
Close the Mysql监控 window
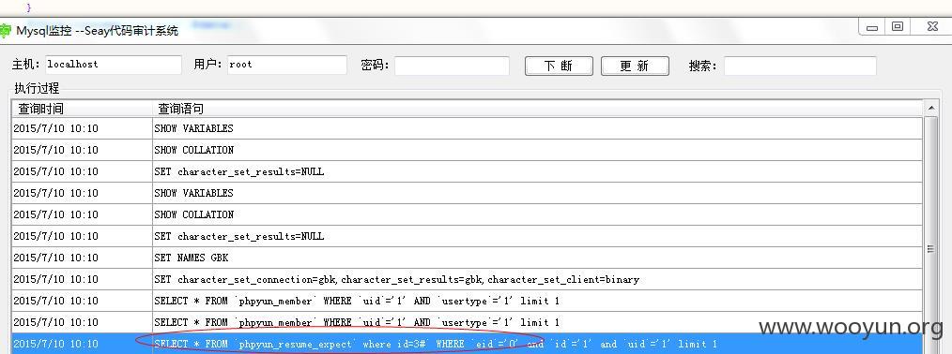933,26
